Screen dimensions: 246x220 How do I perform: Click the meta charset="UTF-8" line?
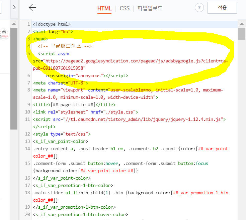click(61, 83)
